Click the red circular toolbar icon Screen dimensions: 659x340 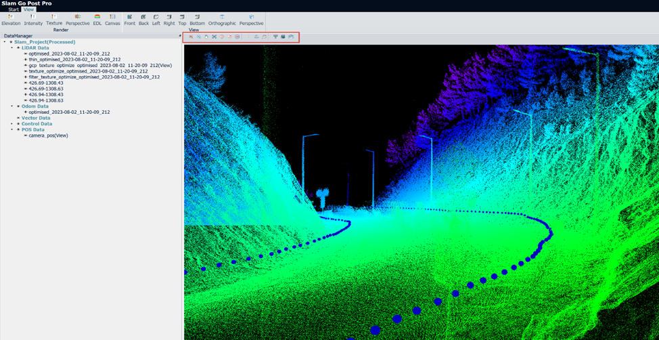237,37
